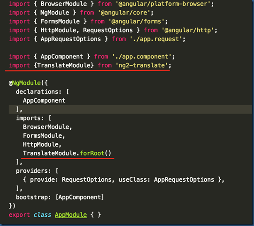The width and height of the screenshot is (254, 226).
Task: Click the 'providers: [' line
Action: tap(37, 171)
